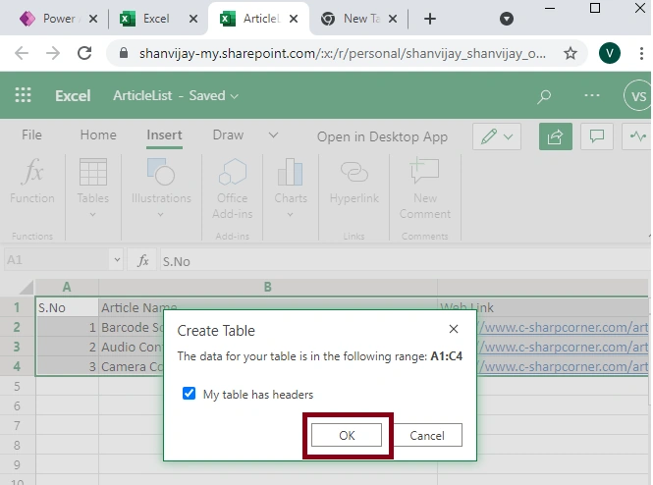
Task: Click the Function fx ribbon icon
Action: [32, 171]
